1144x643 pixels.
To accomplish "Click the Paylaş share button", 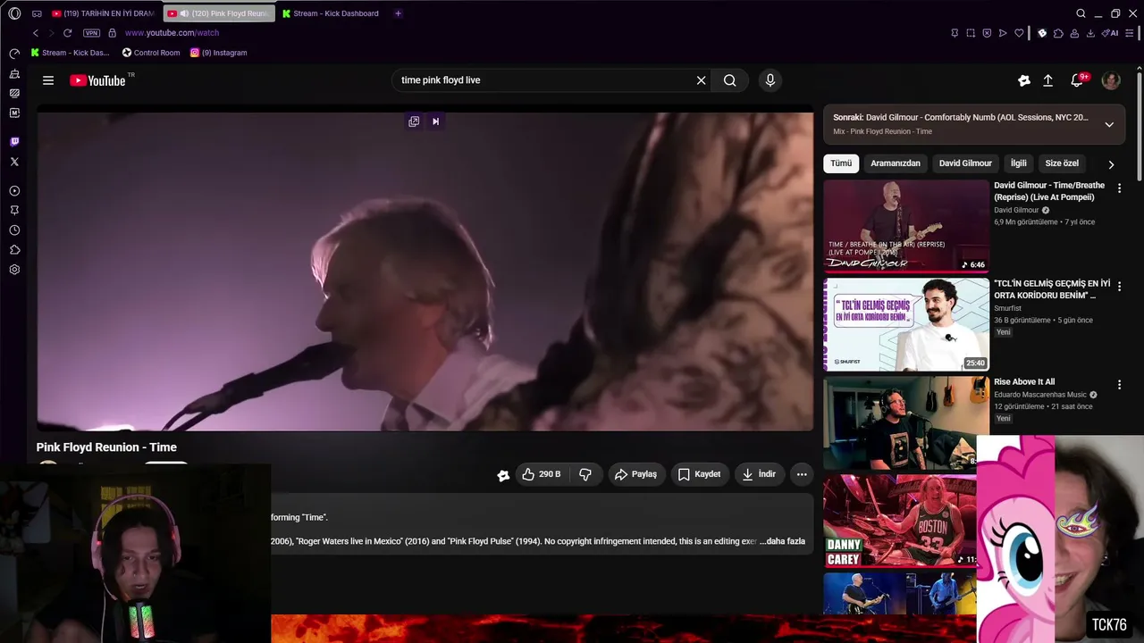I will tap(635, 474).
